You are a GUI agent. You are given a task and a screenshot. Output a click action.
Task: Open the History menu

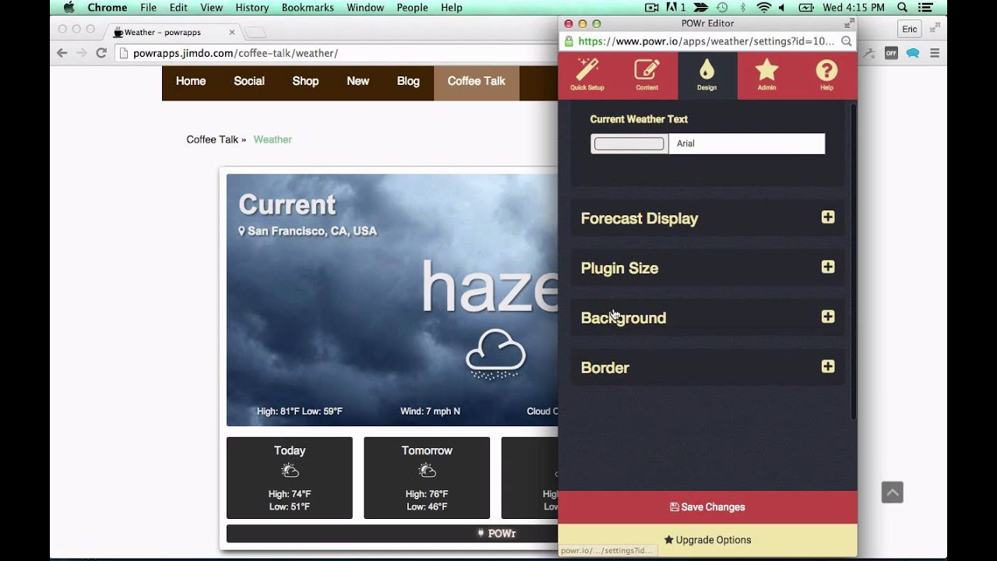[x=252, y=8]
